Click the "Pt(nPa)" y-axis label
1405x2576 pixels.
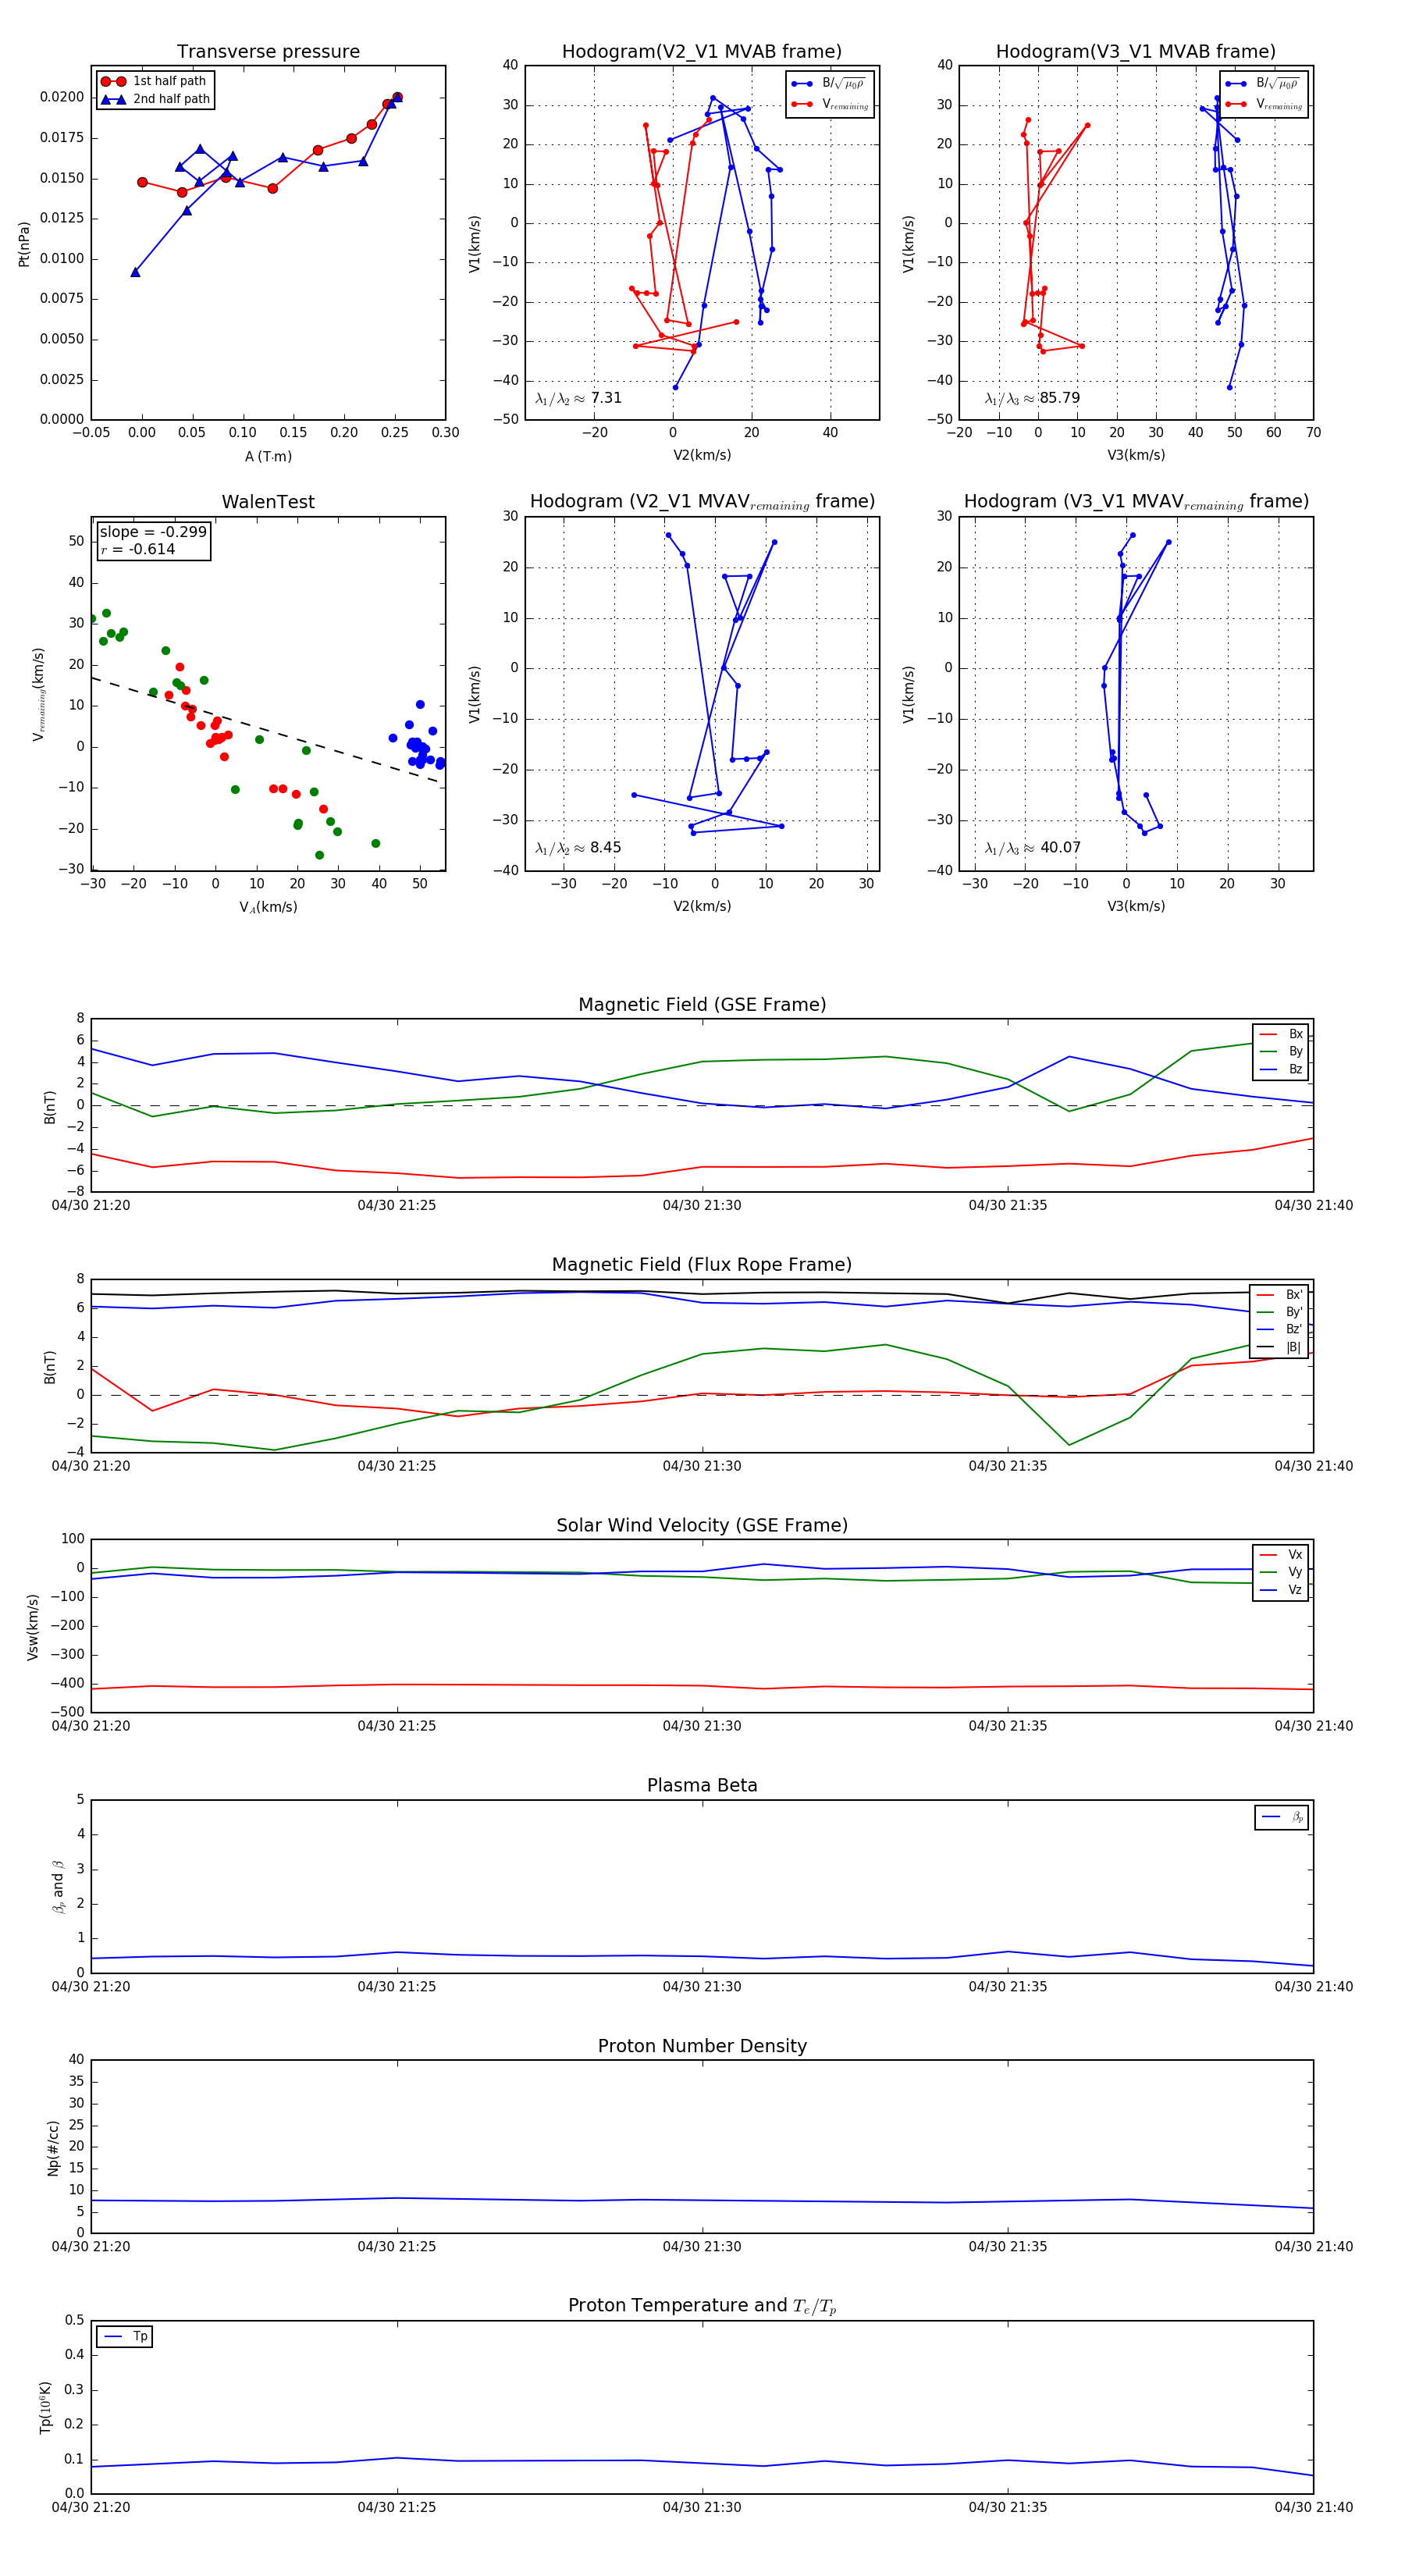coord(24,244)
